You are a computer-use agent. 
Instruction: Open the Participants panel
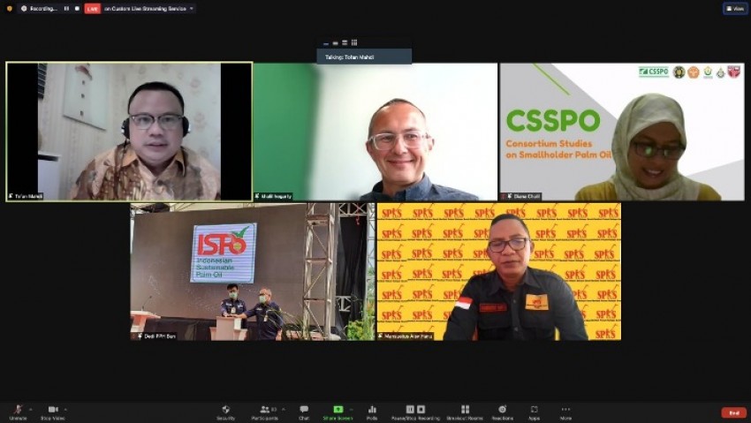click(265, 411)
